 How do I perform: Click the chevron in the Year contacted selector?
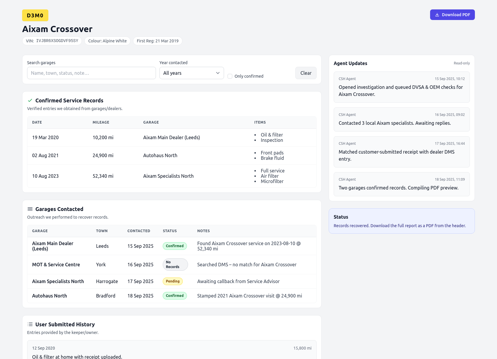click(x=218, y=73)
